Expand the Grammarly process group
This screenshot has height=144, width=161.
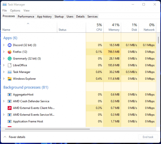[4, 58]
